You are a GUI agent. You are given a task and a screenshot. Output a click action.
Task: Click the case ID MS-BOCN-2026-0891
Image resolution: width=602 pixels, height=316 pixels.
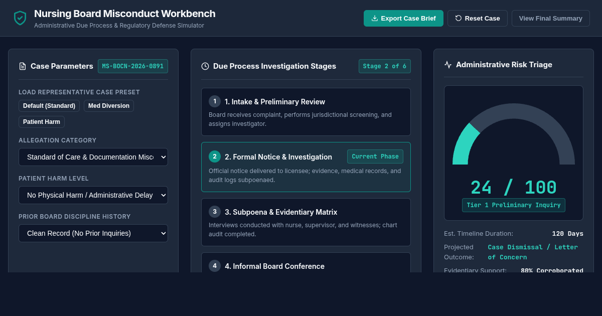(133, 66)
